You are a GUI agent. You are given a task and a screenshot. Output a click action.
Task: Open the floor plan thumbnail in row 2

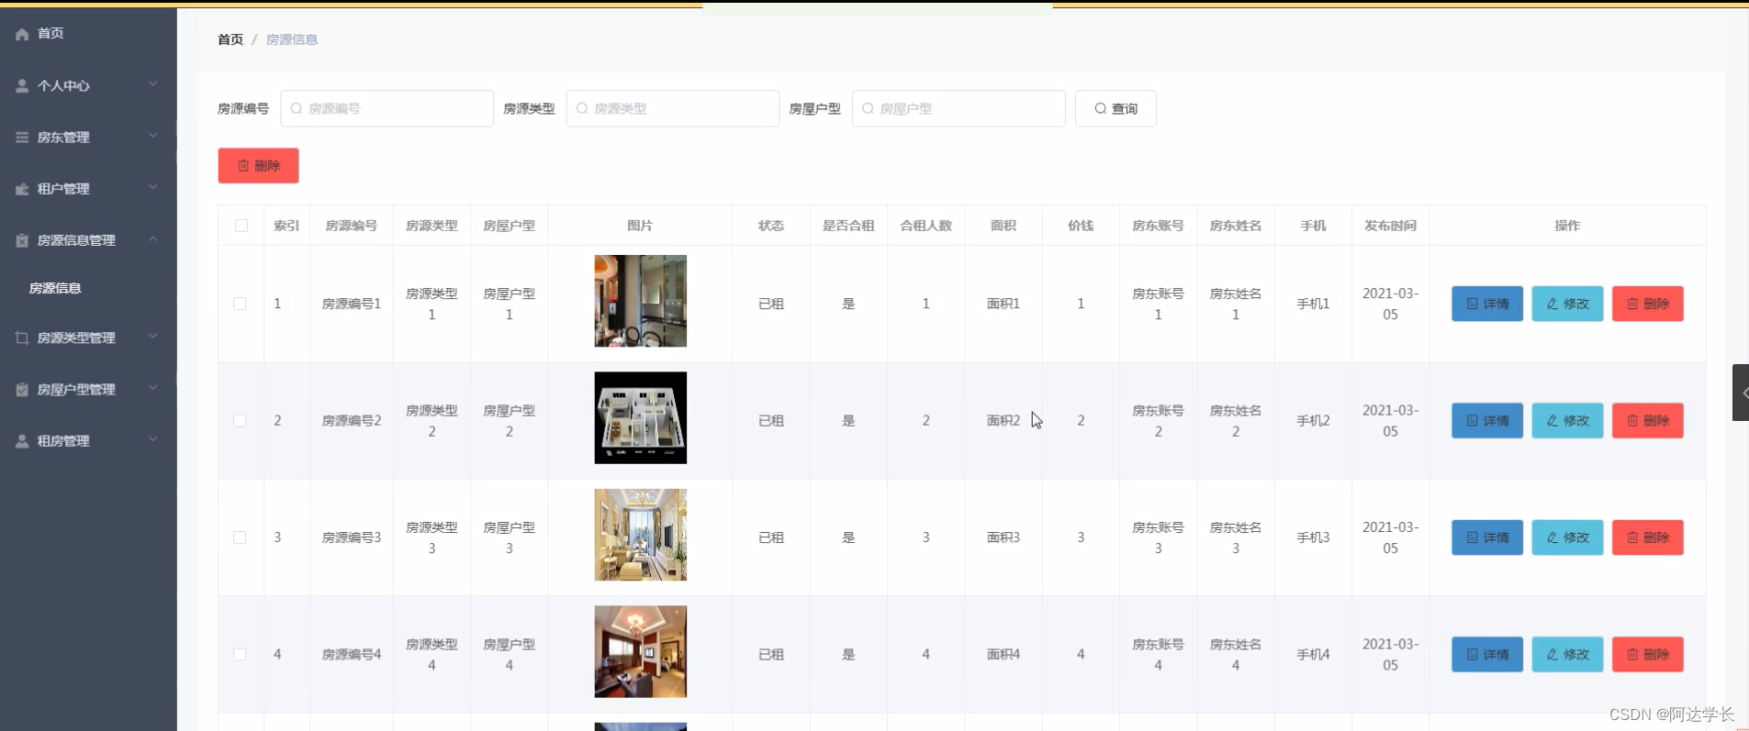[x=641, y=417]
